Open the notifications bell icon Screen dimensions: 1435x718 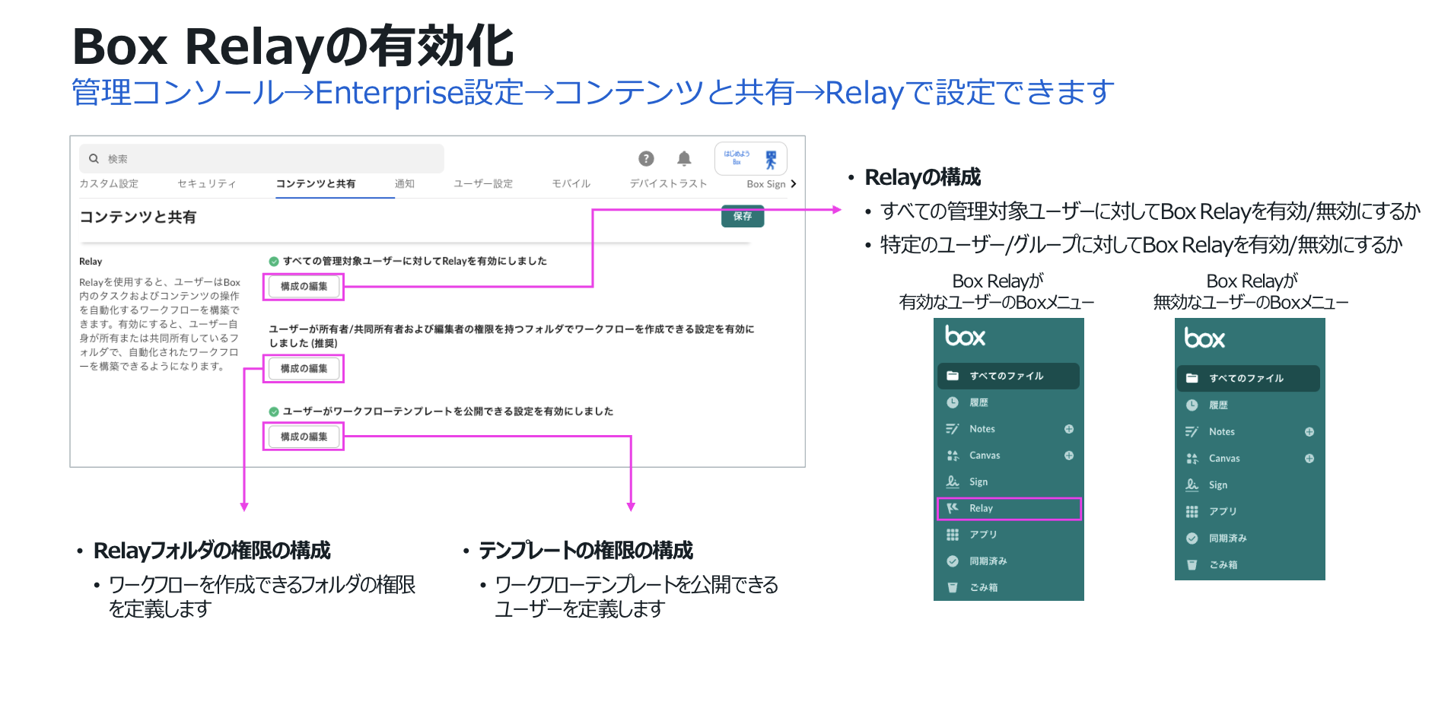(684, 158)
